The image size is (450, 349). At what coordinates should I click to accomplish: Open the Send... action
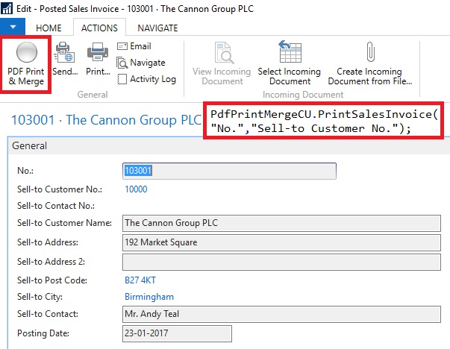[x=65, y=59]
